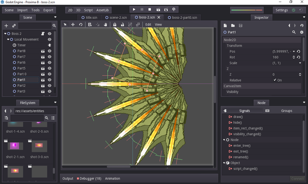The height and width of the screenshot is (184, 308).
Task: Open the Inspector dock options dropdown
Action: click(x=304, y=17)
